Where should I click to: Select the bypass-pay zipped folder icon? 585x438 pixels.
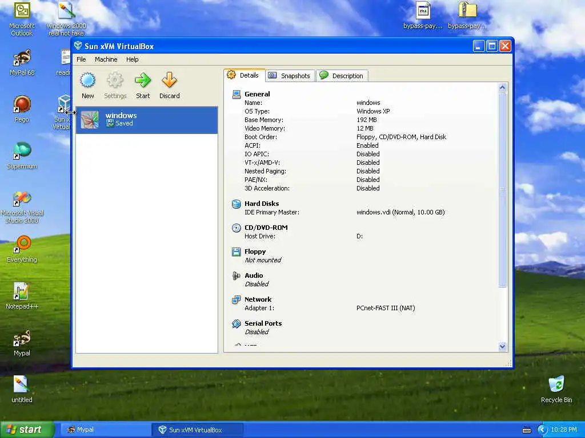466,15
